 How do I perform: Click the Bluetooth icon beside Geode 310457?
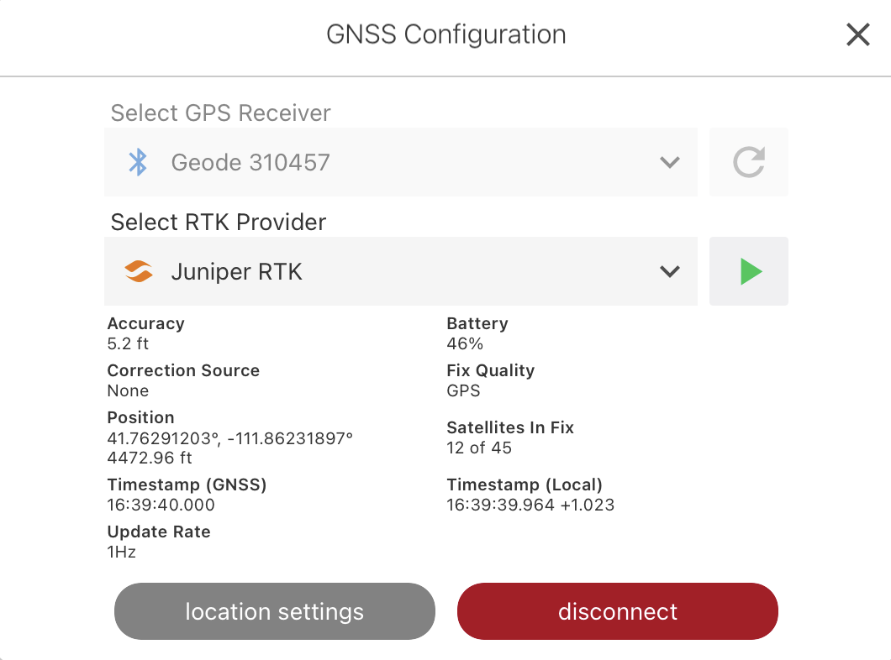click(x=138, y=162)
